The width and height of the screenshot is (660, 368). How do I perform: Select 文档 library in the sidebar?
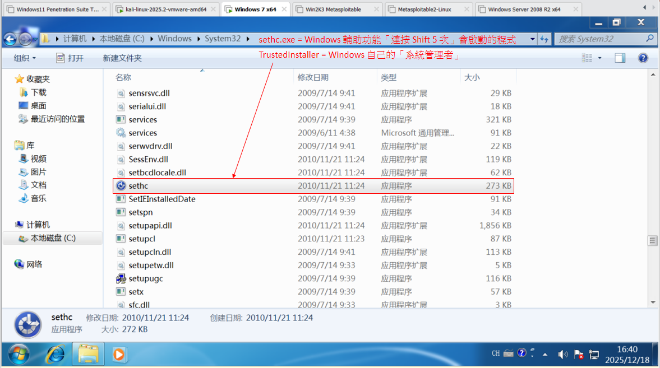[38, 185]
